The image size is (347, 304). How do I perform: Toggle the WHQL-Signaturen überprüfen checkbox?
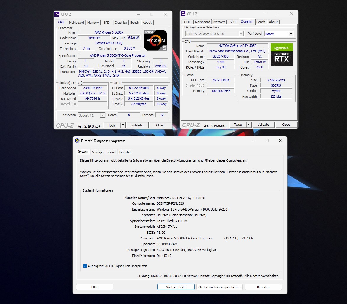pos(85,266)
